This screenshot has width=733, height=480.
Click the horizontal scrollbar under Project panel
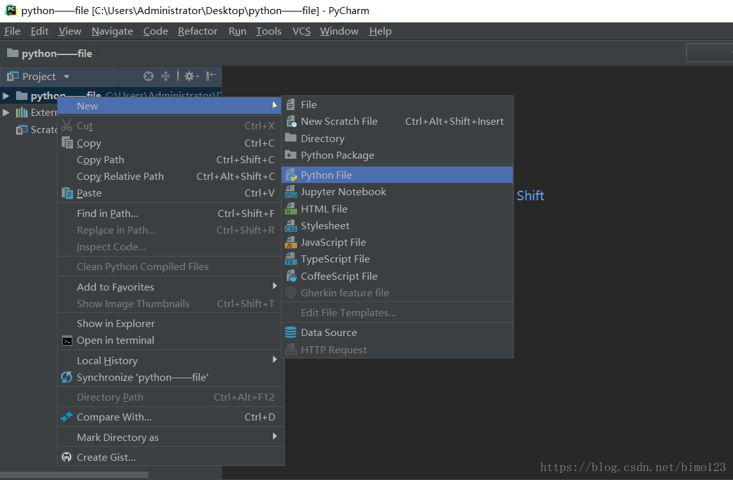[74, 475]
